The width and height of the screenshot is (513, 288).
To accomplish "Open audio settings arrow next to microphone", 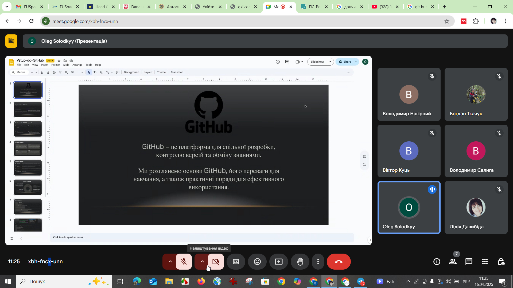I will coord(170,262).
